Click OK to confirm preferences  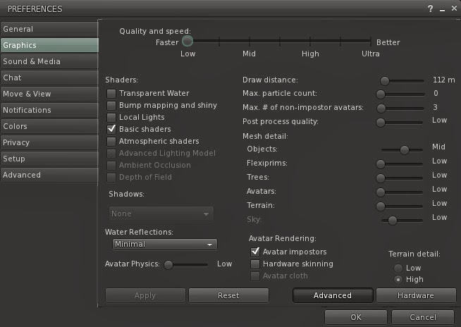(x=356, y=317)
